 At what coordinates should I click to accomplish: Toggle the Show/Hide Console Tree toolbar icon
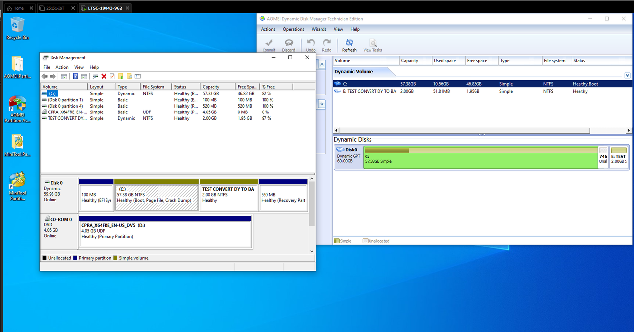[64, 76]
